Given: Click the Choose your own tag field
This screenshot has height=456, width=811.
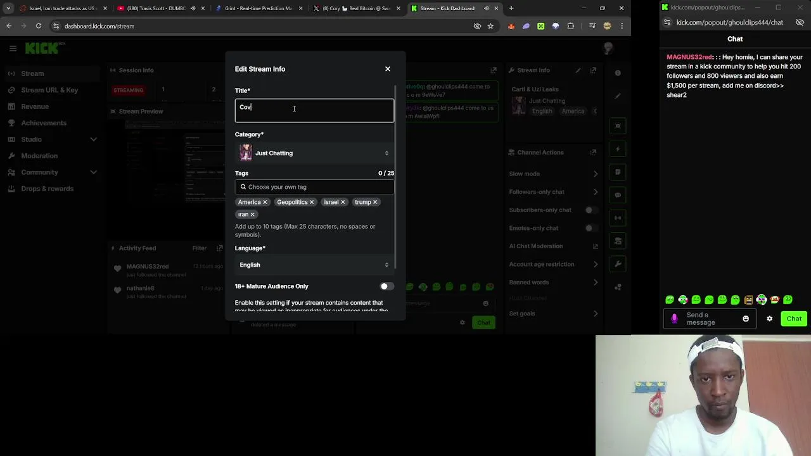Looking at the screenshot, I should (x=314, y=187).
